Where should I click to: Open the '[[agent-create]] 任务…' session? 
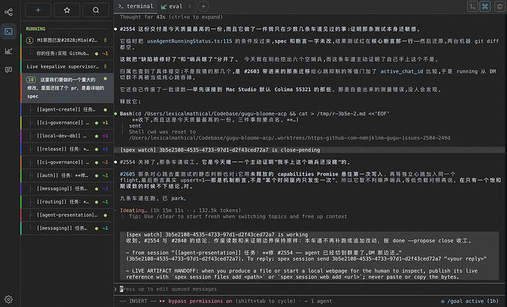coord(67,109)
